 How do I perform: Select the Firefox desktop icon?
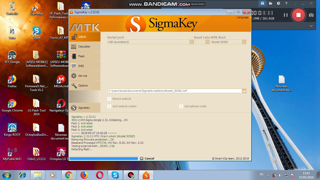[12, 81]
